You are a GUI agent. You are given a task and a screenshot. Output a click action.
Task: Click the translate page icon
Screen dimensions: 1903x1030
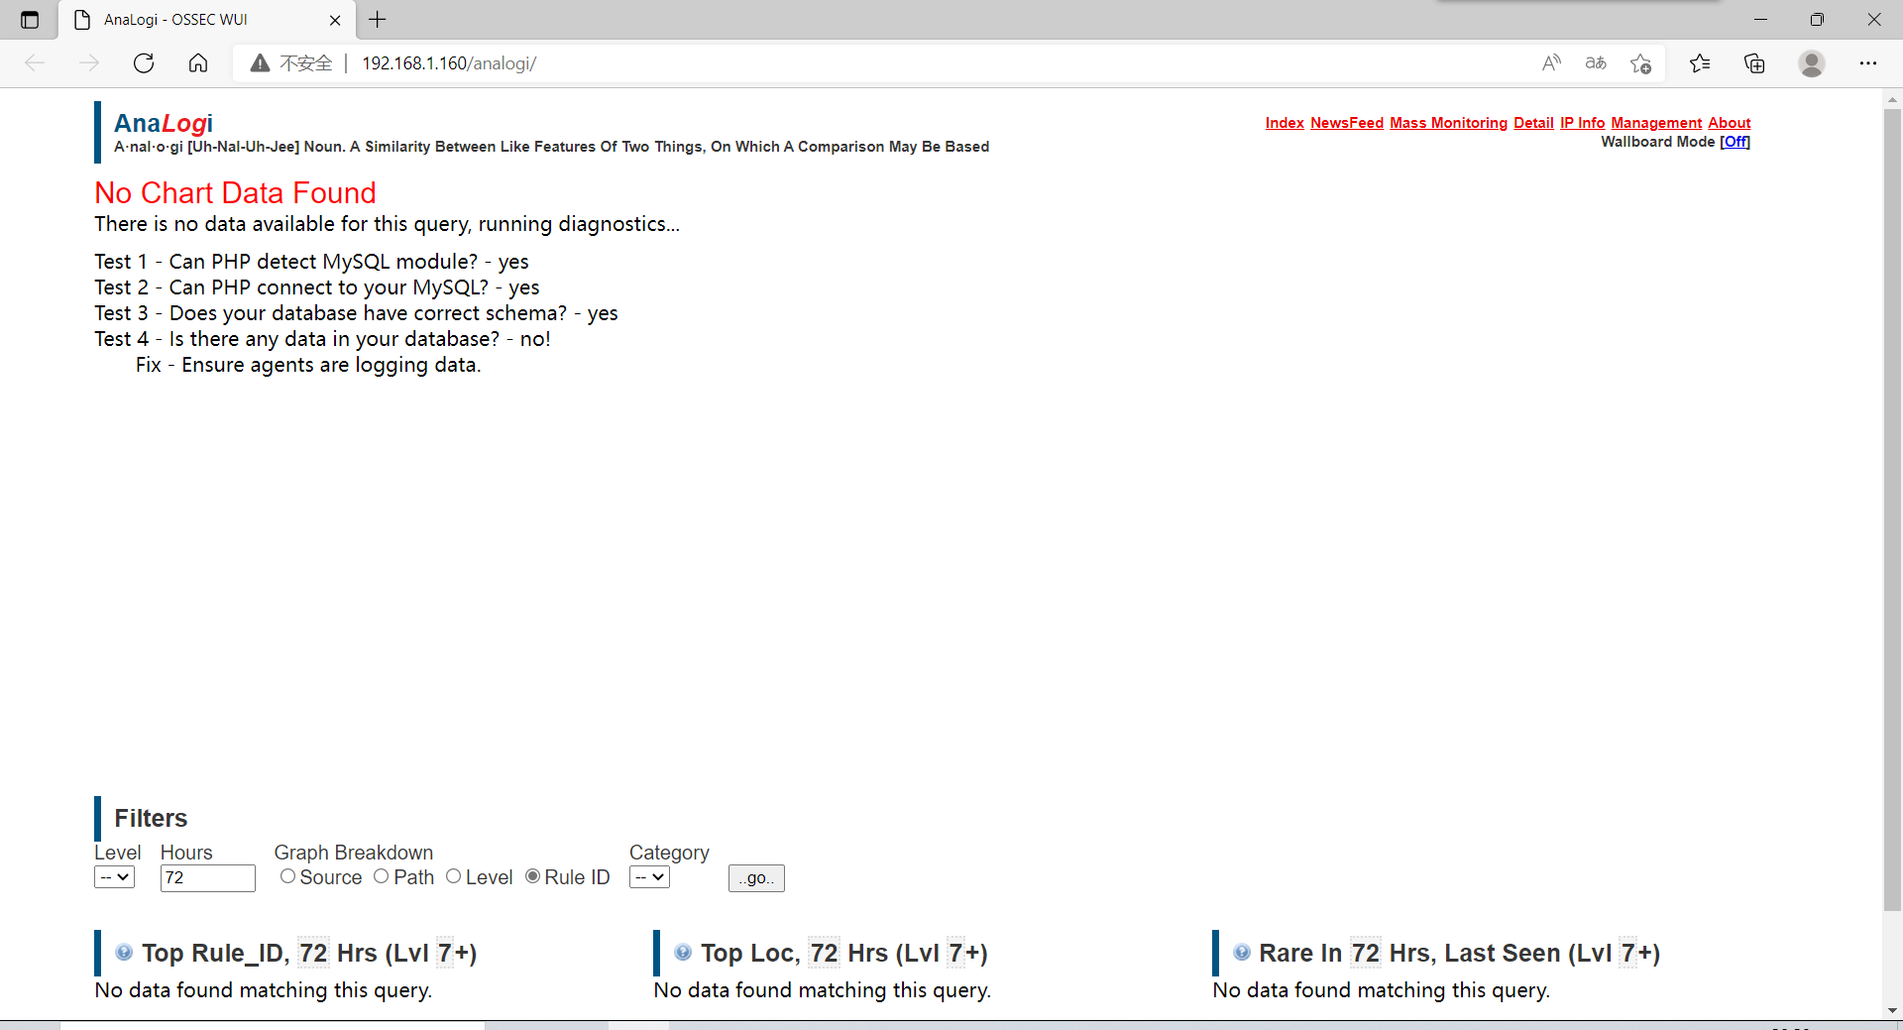[x=1596, y=63]
